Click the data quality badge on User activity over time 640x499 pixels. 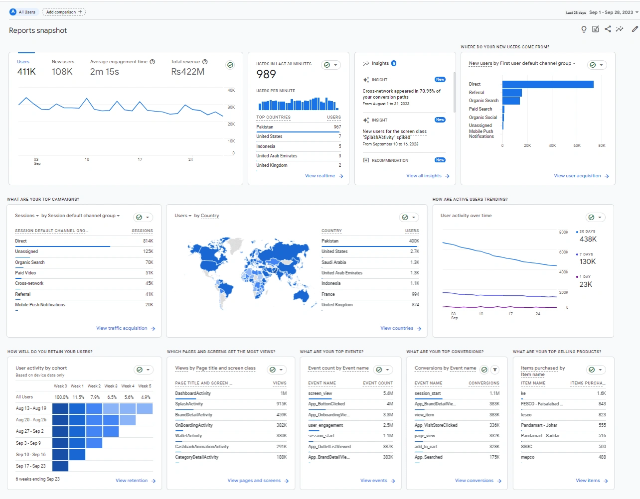(x=592, y=217)
